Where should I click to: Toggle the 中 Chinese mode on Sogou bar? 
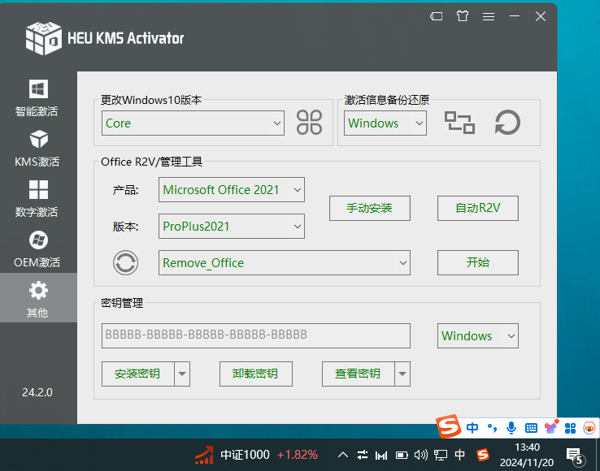pos(472,428)
